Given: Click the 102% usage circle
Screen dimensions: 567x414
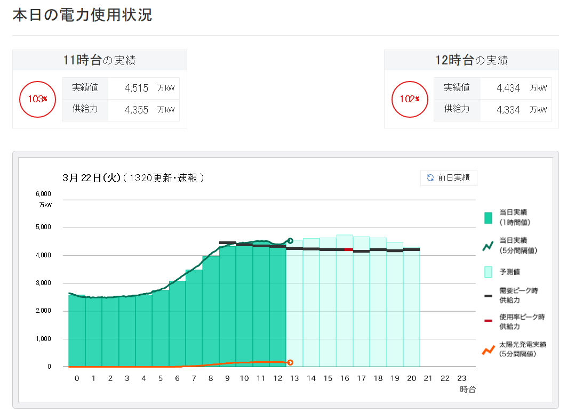Looking at the screenshot, I should (x=410, y=99).
